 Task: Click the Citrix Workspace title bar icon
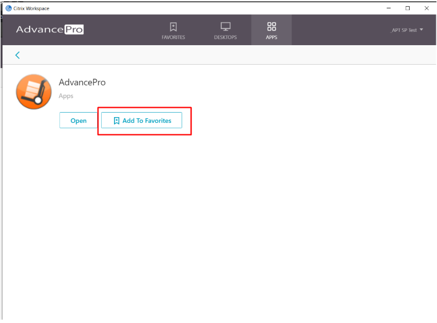(8, 8)
